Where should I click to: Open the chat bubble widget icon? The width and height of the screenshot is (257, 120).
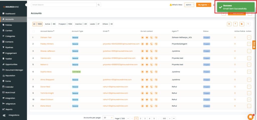[x=250, y=117]
